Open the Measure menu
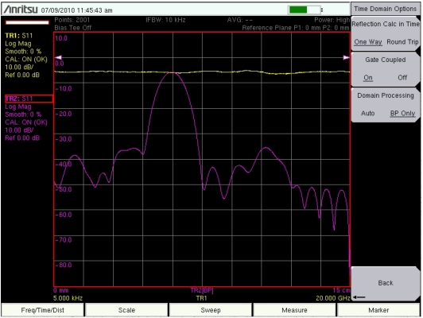423x318 pixels. click(294, 310)
